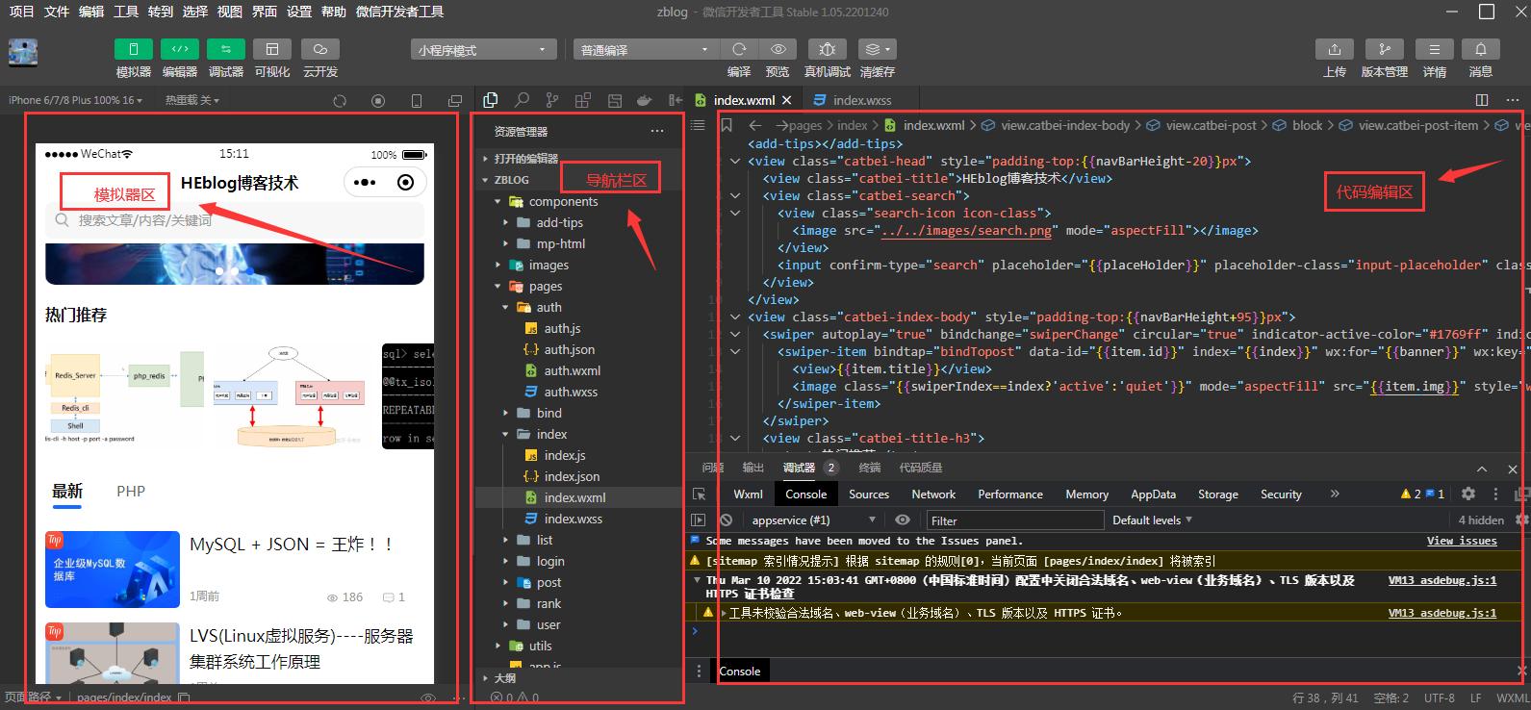The image size is (1531, 710).
Task: Toggle the console live expression eye
Action: 902,520
